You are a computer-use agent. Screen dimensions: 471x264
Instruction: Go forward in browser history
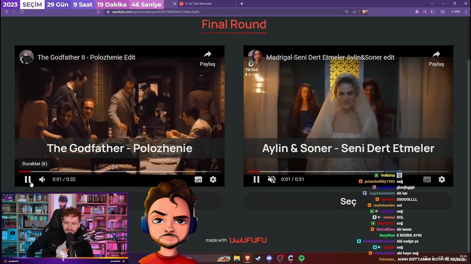[x=14, y=12]
